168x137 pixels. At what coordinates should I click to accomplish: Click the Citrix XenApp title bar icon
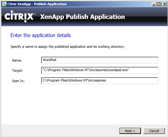(4, 4)
